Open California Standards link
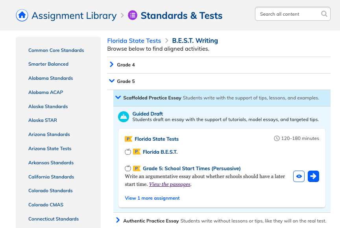The height and width of the screenshot is (228, 340). (51, 177)
